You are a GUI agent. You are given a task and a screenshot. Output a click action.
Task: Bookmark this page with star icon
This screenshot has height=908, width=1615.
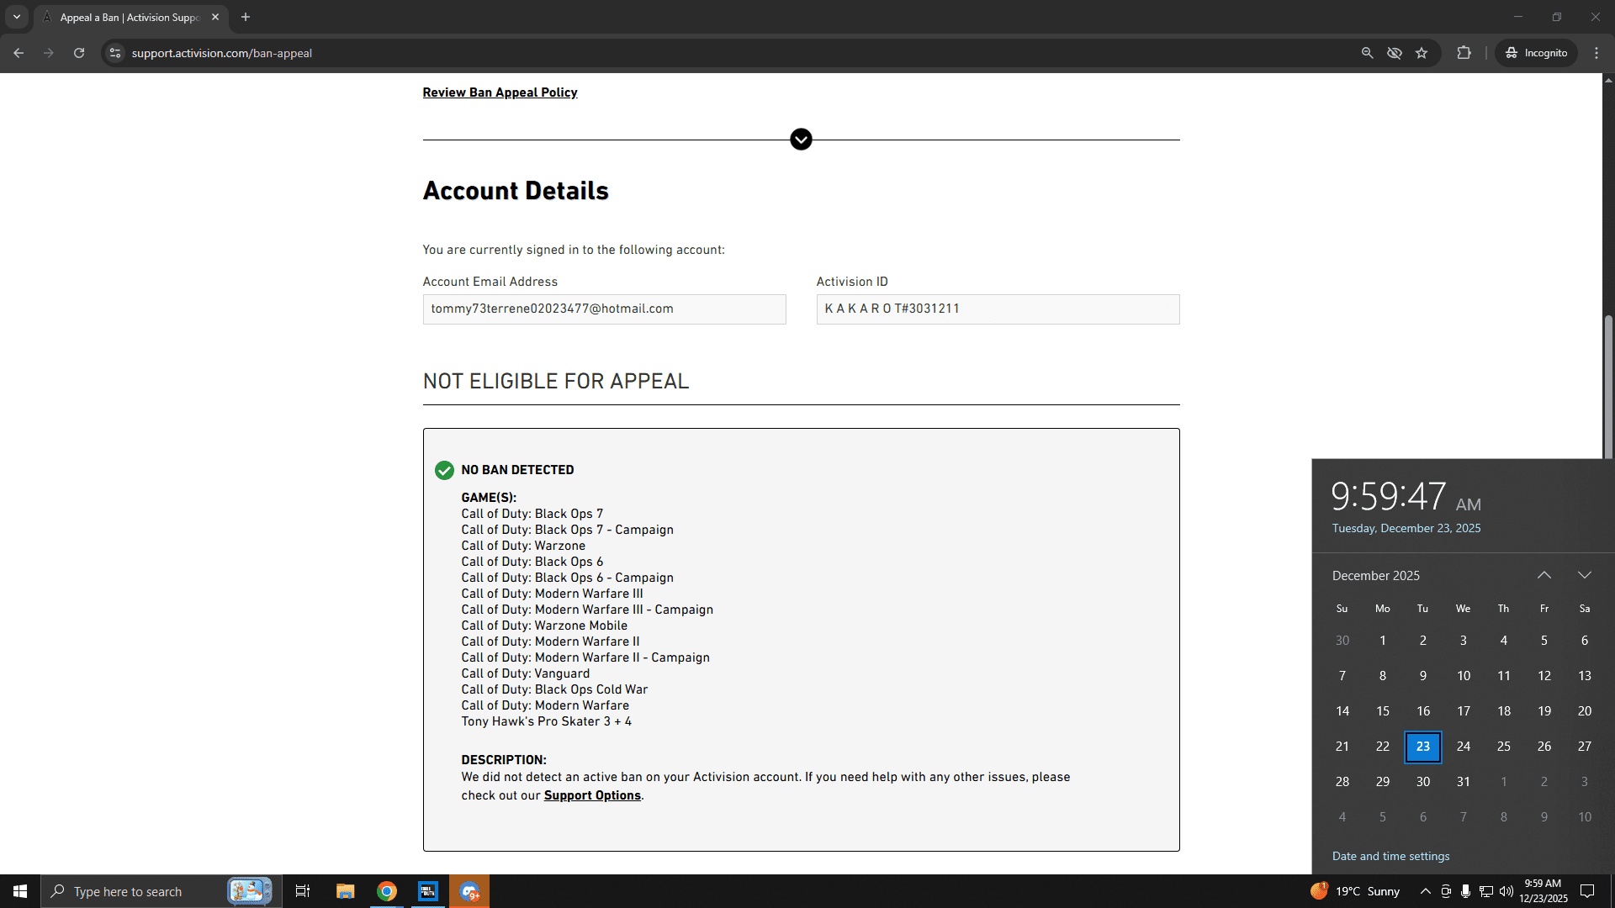(1422, 53)
